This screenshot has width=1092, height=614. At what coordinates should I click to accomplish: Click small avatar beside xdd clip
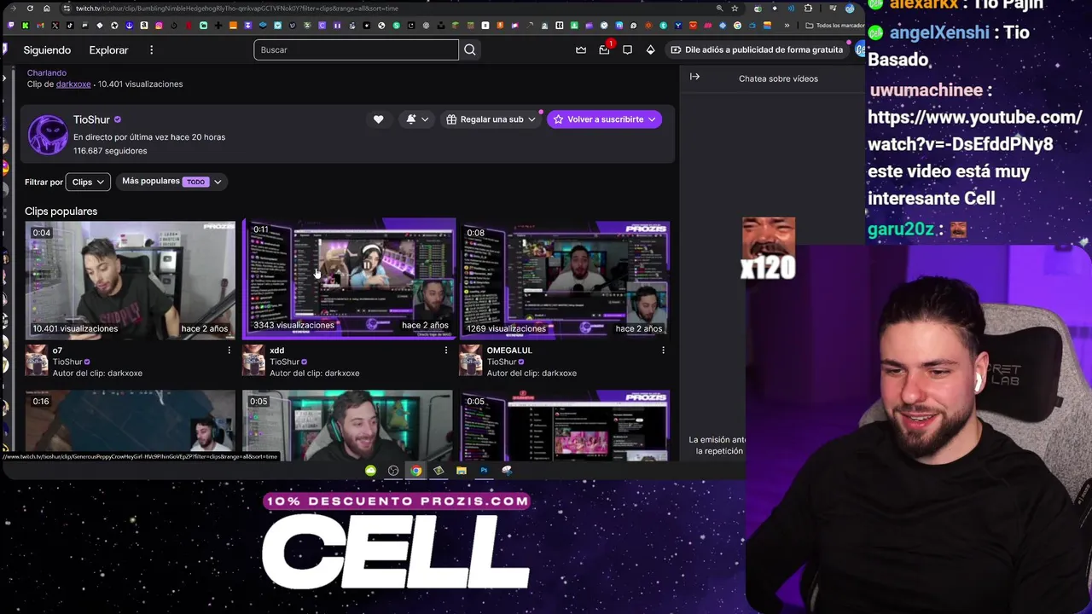(253, 360)
